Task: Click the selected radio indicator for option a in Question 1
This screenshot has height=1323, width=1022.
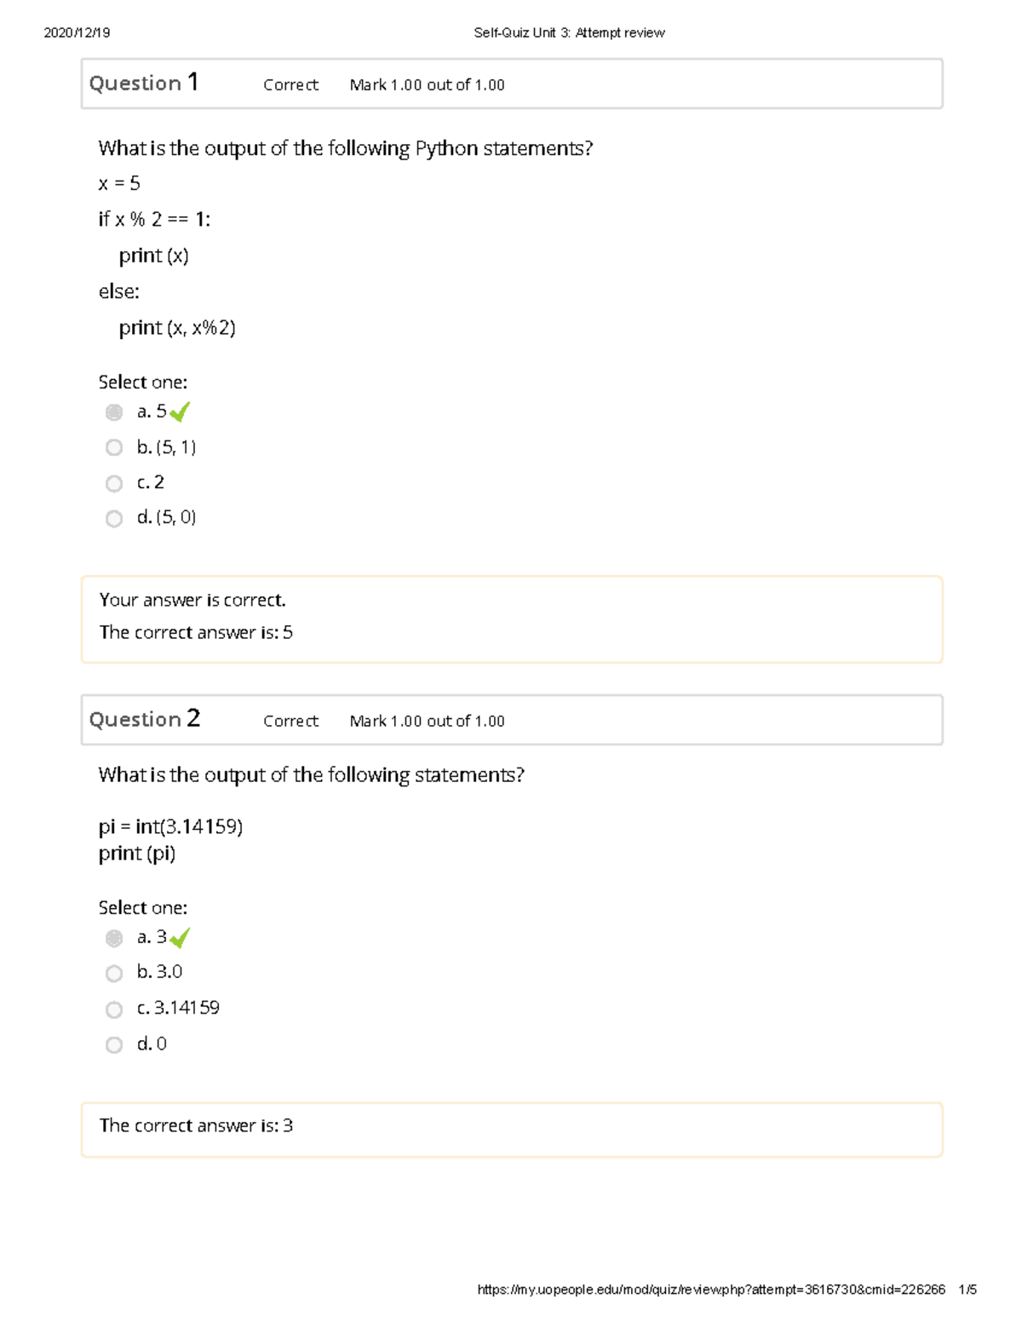Action: pyautogui.click(x=113, y=412)
